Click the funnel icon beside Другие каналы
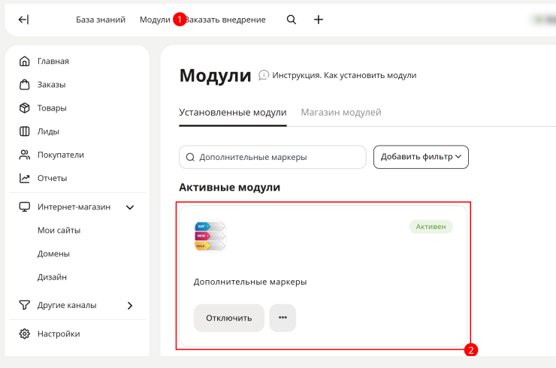Screen dimensions: 556x368 (x=25, y=305)
